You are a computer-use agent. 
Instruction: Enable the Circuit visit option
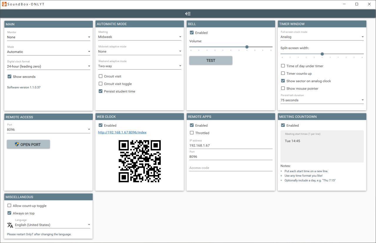click(101, 76)
